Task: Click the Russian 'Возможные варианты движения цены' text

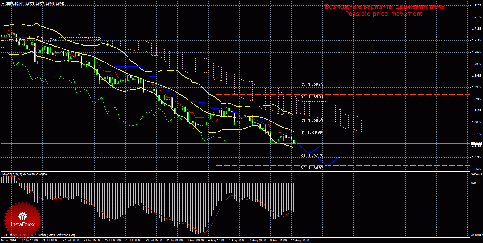Action: point(385,7)
